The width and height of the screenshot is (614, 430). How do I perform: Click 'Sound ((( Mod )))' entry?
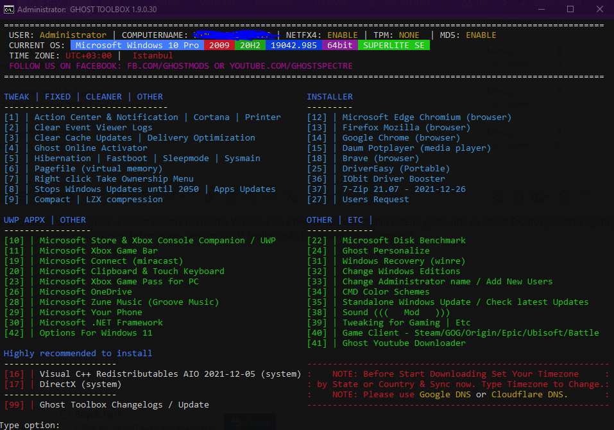[396, 312]
